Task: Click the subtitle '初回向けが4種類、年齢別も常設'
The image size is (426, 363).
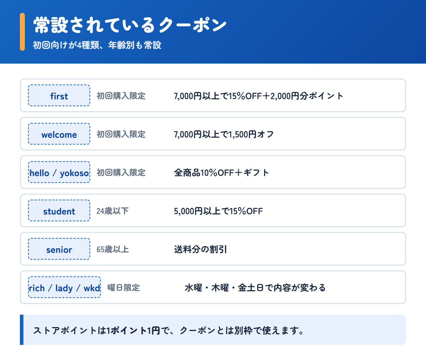Action: click(97, 45)
